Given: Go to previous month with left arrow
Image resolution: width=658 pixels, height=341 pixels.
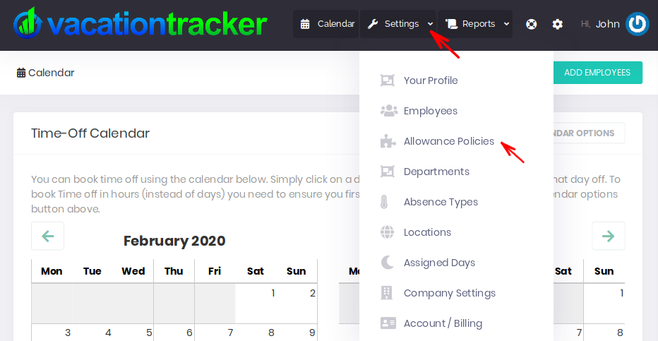Looking at the screenshot, I should point(48,236).
